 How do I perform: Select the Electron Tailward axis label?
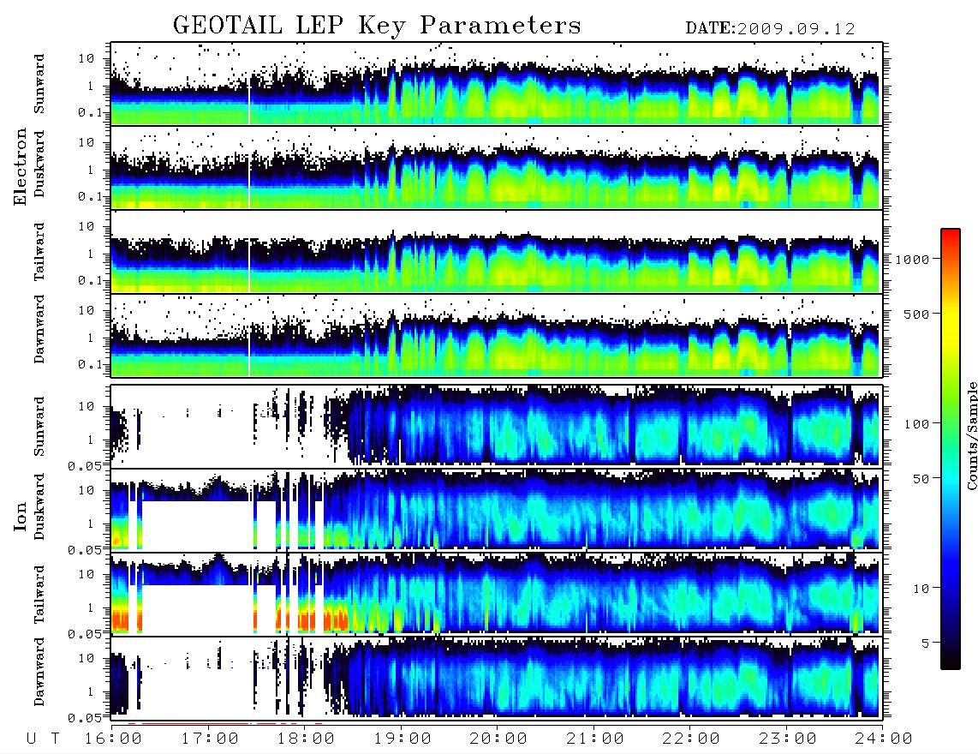39,251
